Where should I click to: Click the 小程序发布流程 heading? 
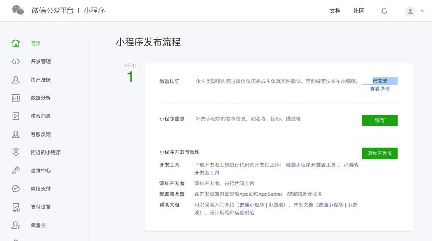pos(148,42)
